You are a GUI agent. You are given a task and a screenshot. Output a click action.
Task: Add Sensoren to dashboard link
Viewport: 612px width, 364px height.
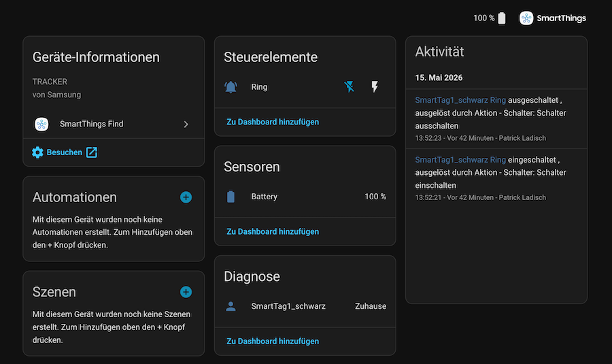click(273, 231)
